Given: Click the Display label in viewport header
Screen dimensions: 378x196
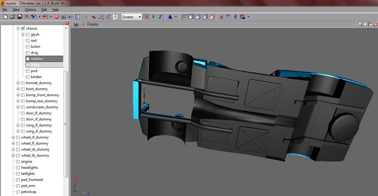Looking at the screenshot, I should [x=93, y=24].
